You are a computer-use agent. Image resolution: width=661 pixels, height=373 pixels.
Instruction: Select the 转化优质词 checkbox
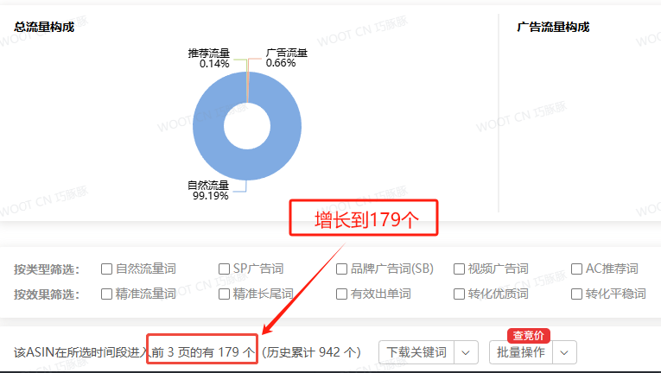tap(461, 294)
